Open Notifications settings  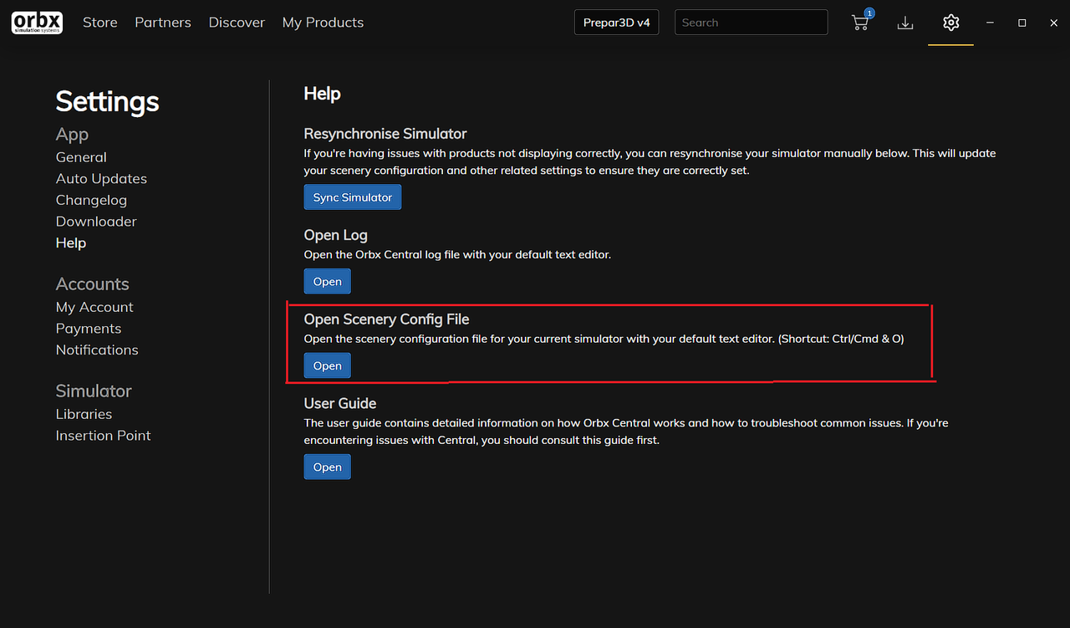97,350
